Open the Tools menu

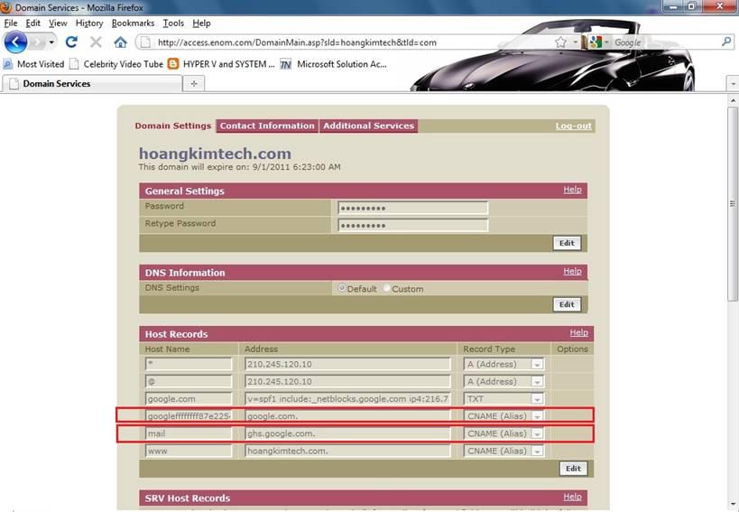coord(173,23)
